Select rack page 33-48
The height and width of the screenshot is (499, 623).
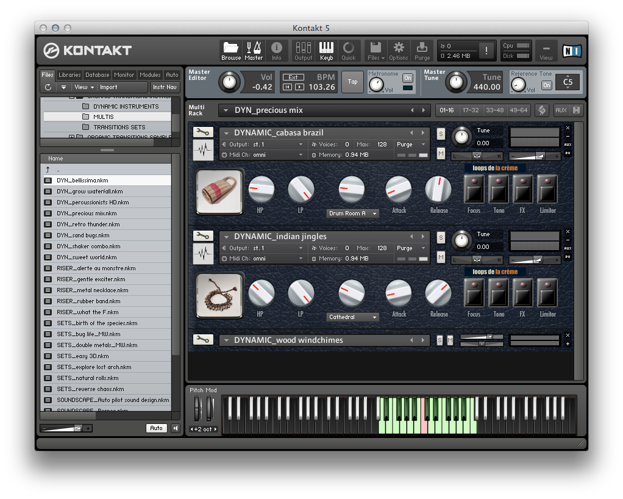click(494, 110)
